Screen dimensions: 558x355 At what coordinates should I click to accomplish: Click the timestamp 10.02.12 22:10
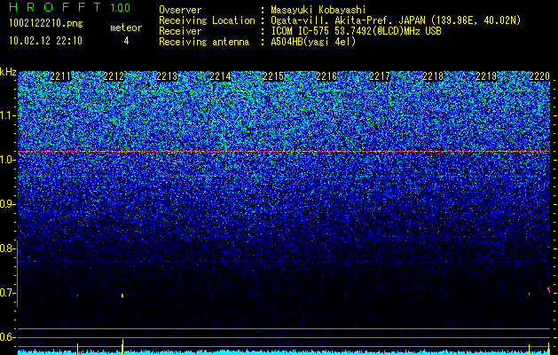[45, 41]
